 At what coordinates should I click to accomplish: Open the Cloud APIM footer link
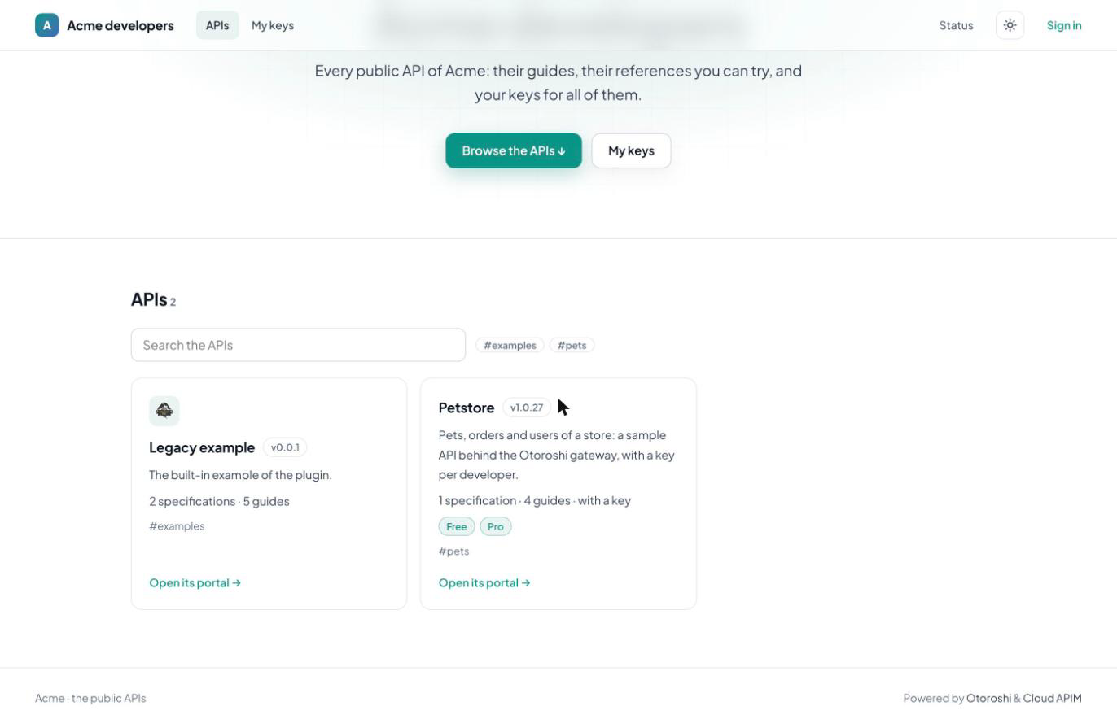coord(1053,698)
